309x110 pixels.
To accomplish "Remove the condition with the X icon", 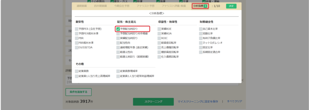I will point(243,80).
